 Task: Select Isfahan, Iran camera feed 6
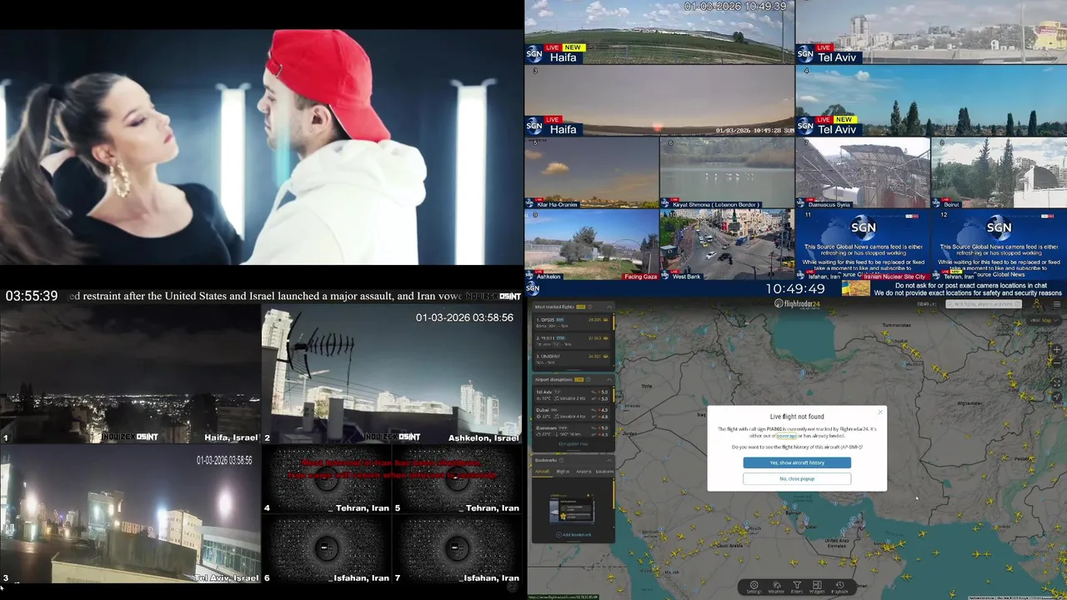click(x=326, y=549)
